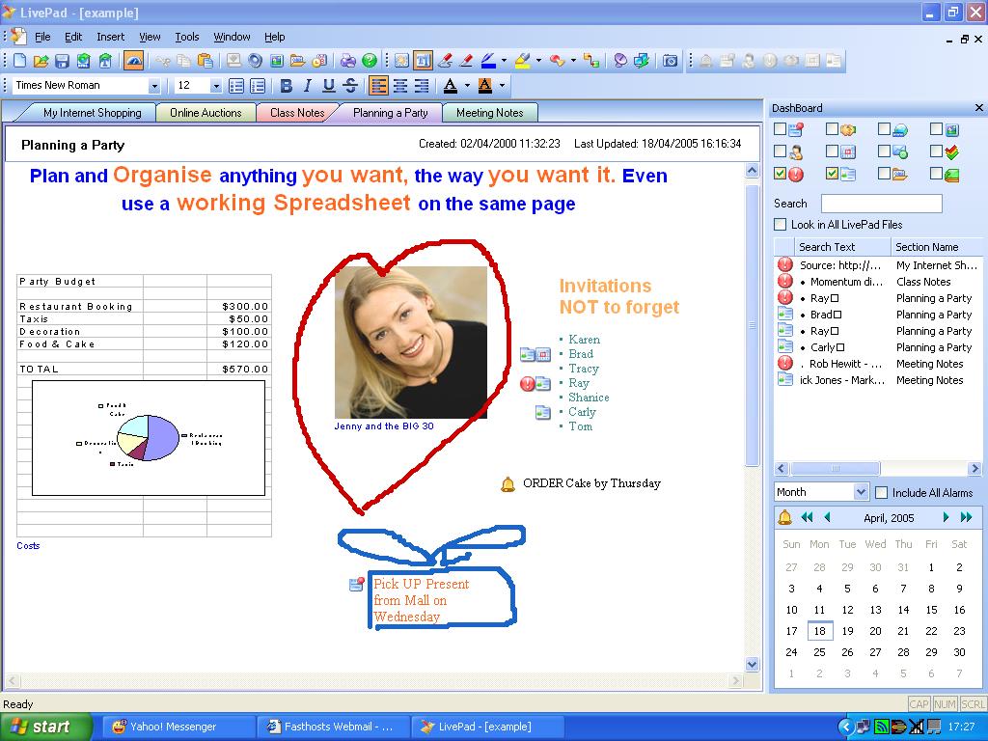Go to previous month in calendar
Viewport: 988px width, 741px height.
(827, 518)
